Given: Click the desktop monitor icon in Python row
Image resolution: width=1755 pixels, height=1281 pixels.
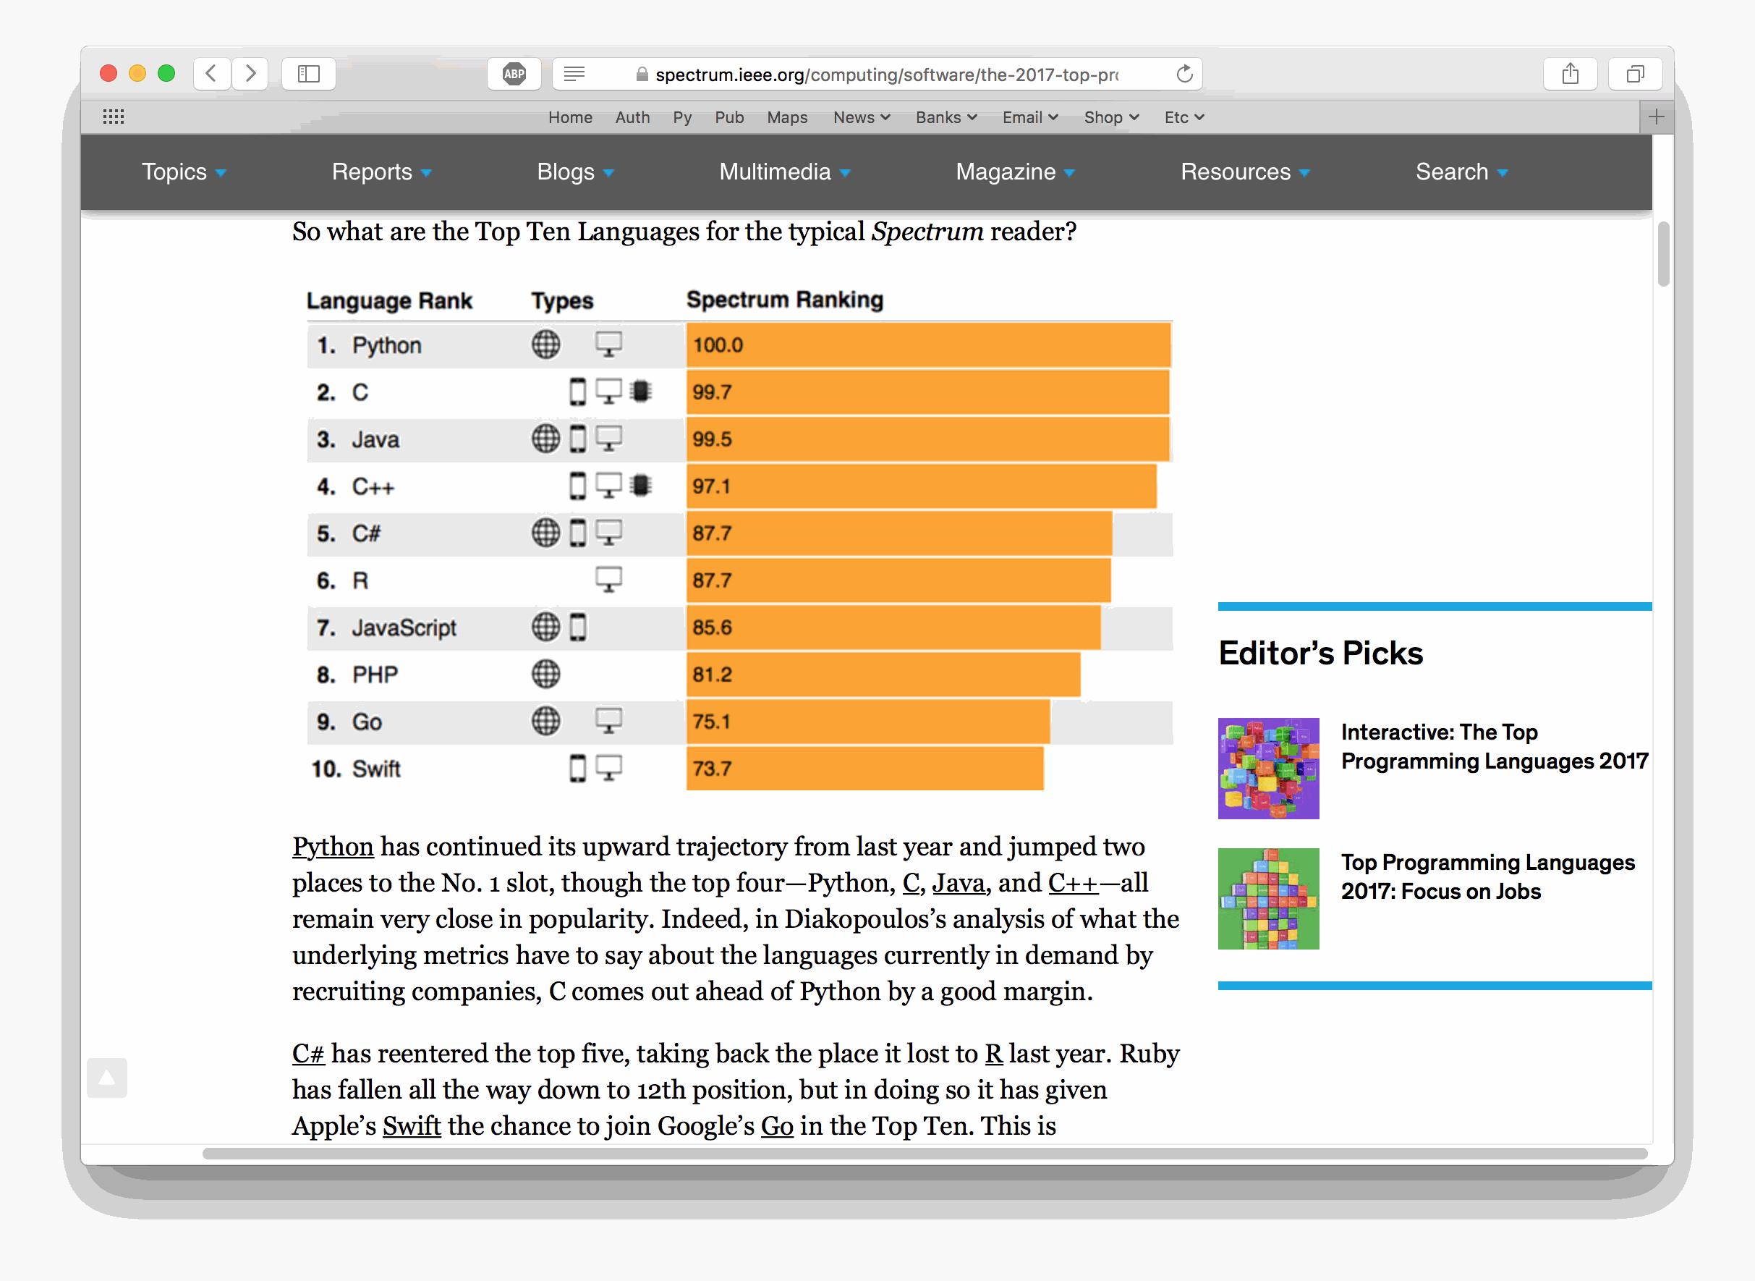Looking at the screenshot, I should point(608,344).
